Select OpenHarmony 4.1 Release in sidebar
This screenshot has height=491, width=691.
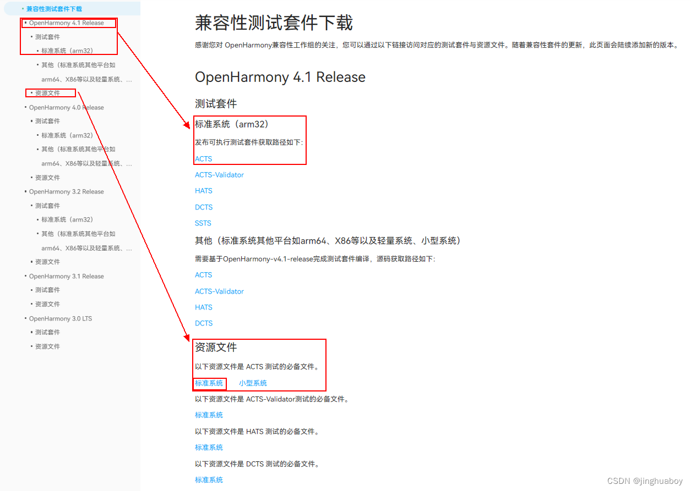pyautogui.click(x=66, y=23)
